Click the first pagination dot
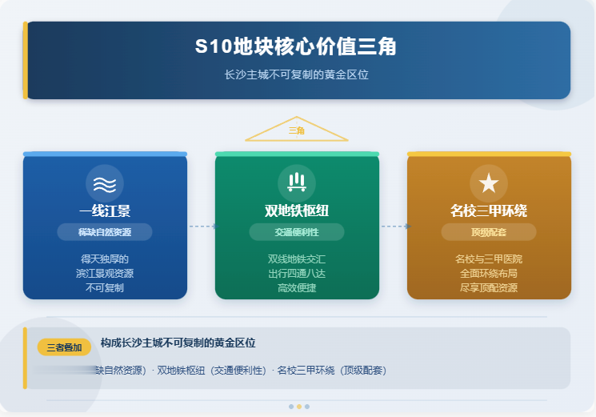Viewport: 596px width, 417px height. pos(291,407)
